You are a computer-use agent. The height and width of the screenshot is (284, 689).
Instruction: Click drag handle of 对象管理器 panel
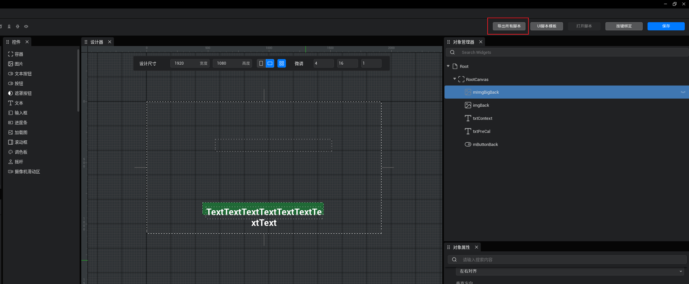pyautogui.click(x=448, y=42)
